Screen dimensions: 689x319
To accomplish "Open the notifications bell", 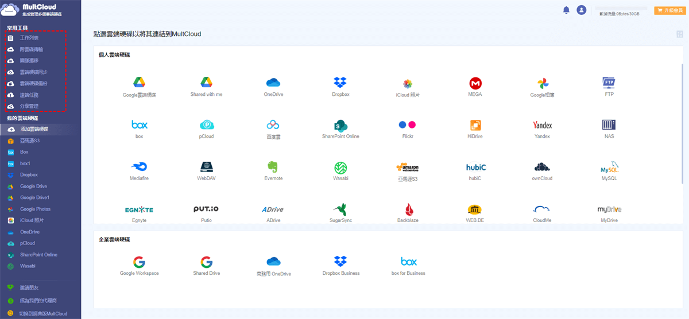I will 566,10.
